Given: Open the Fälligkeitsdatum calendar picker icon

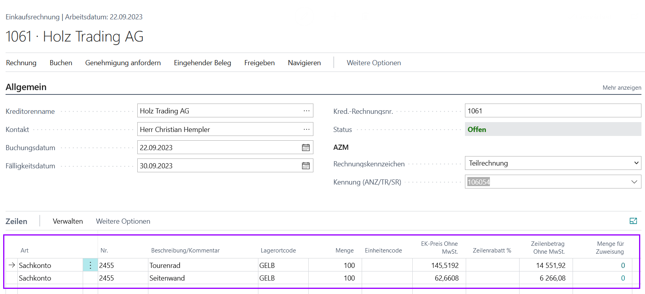Looking at the screenshot, I should click(x=306, y=166).
